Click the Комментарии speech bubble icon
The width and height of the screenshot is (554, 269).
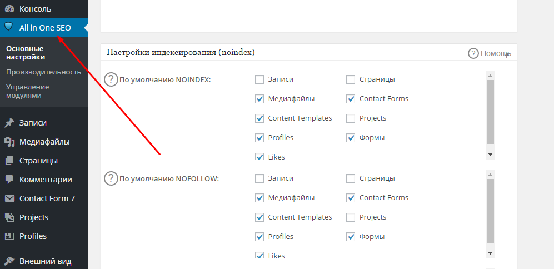9,180
